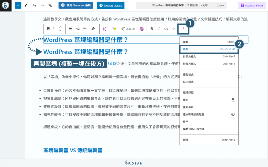Select the pencil editing mode icon
The height and width of the screenshot is (167, 268).
26,5
